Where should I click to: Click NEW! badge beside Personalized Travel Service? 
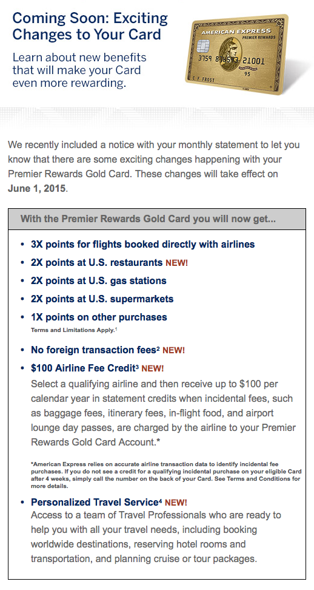click(x=176, y=503)
